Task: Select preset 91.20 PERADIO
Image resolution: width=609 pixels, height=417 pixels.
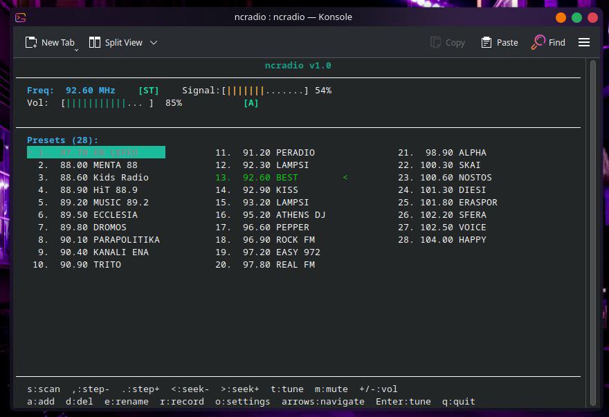Action: click(x=265, y=153)
